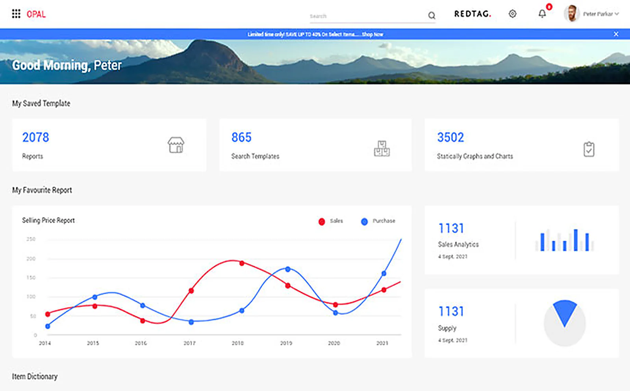Image resolution: width=630 pixels, height=391 pixels.
Task: Open the 1131 Supply card
Action: pos(522,323)
